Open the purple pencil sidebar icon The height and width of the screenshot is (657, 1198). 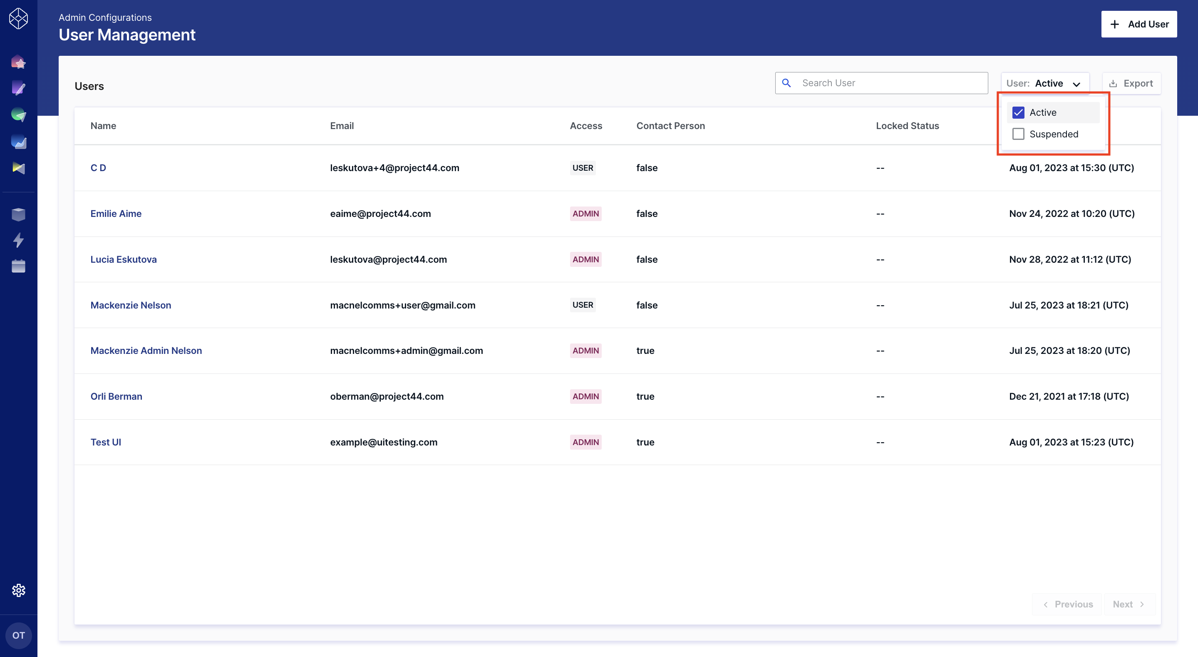[19, 88]
